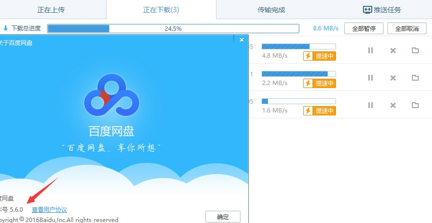Image resolution: width=432 pixels, height=223 pixels.
Task: Click the 8.6 MB/s total speed text
Action: tap(326, 28)
